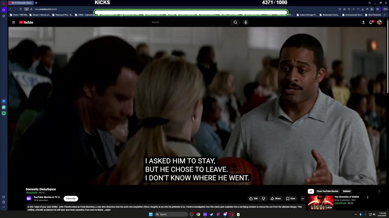Open Opera snapshot camera icon

344,9
